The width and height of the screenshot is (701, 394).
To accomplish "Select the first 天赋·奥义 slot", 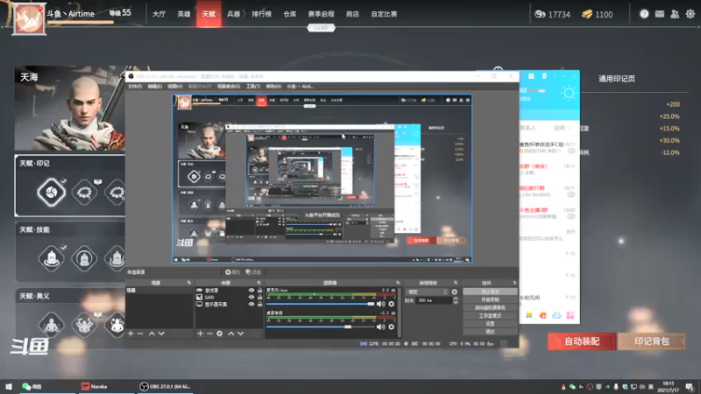I will click(52, 324).
